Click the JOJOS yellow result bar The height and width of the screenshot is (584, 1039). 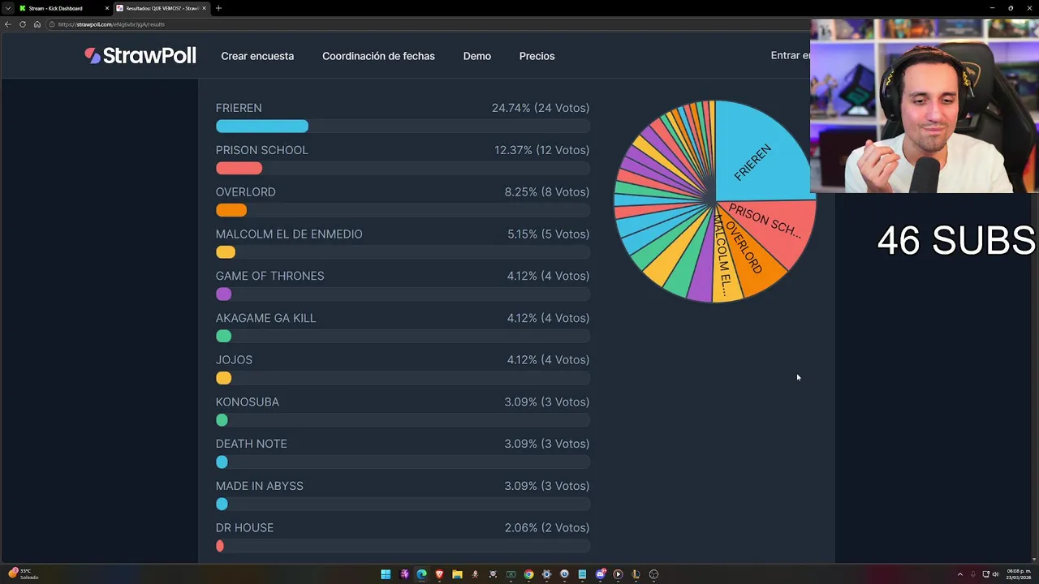224,378
